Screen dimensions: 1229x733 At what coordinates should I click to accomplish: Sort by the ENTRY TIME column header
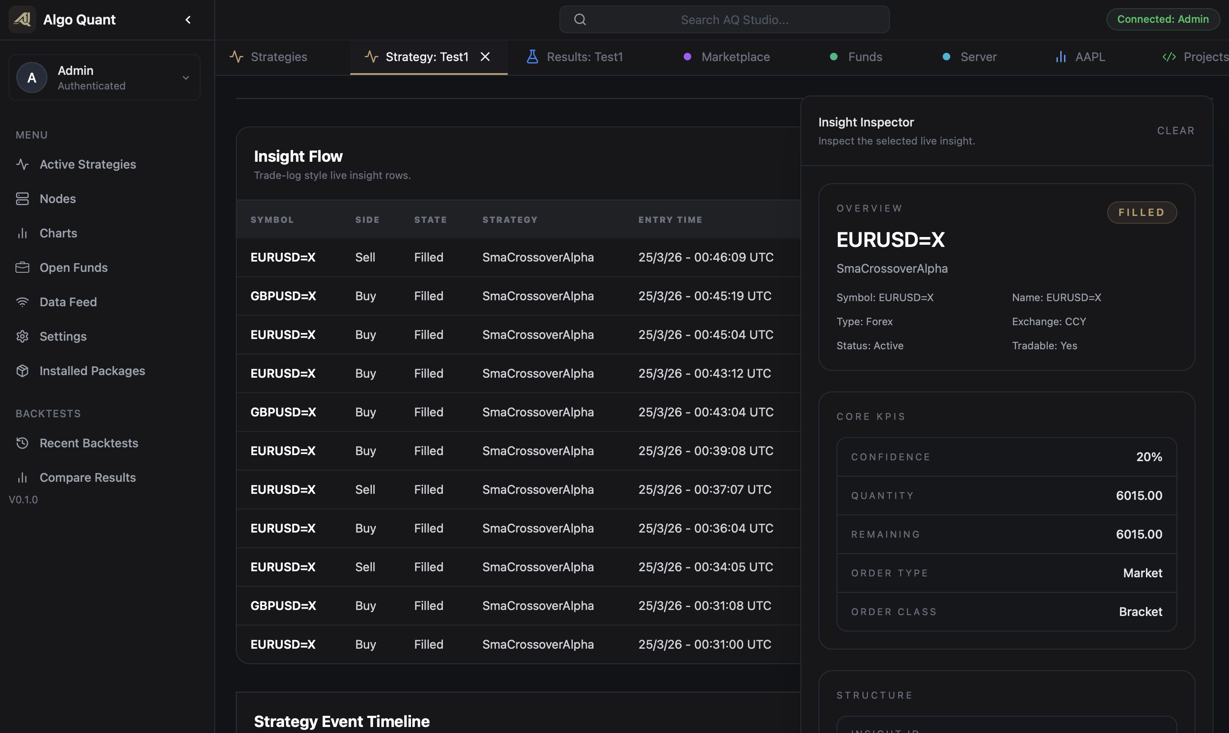670,220
